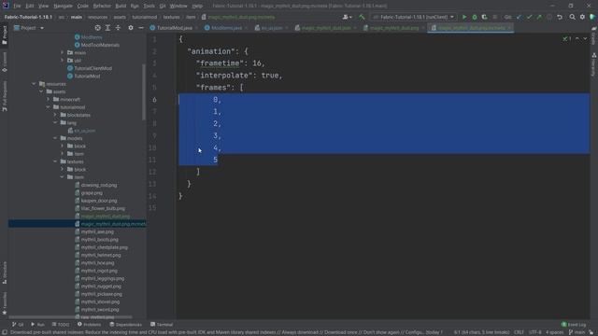Click the Git Push arrow icon

point(539,17)
